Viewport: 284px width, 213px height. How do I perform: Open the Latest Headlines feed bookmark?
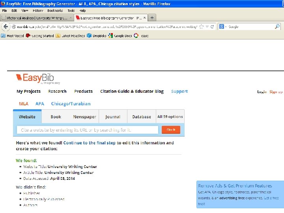(x=70, y=35)
